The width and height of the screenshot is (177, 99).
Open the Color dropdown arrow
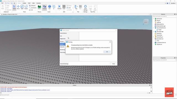pyautogui.click(x=64, y=10)
